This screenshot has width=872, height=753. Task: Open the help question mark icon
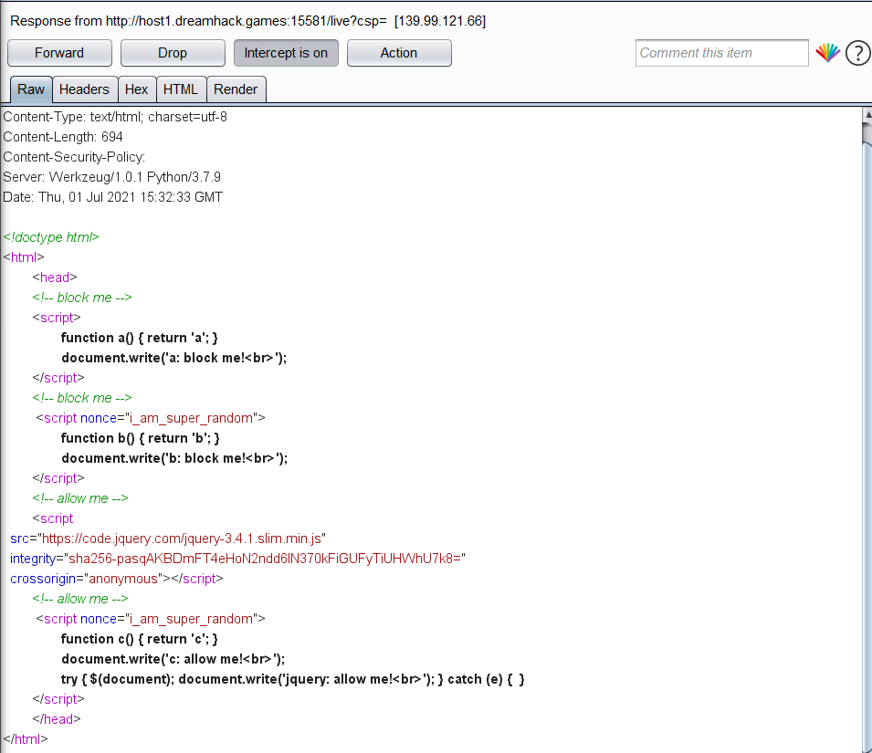[x=858, y=53]
